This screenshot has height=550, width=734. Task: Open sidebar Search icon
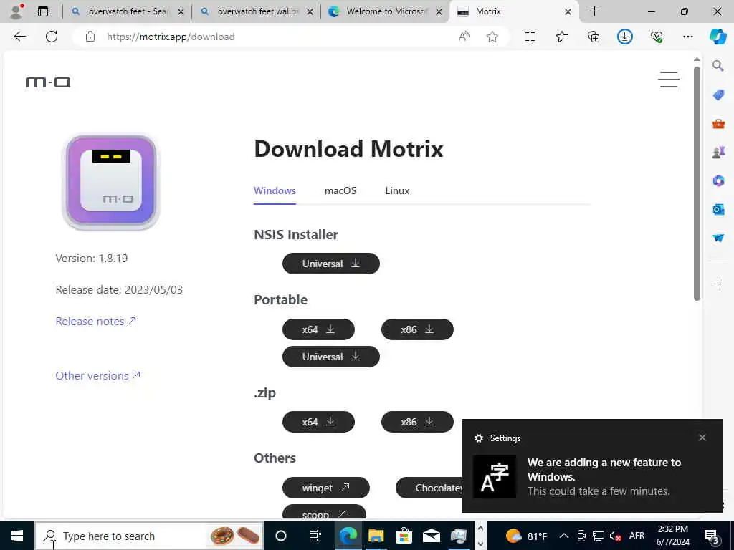tap(718, 65)
